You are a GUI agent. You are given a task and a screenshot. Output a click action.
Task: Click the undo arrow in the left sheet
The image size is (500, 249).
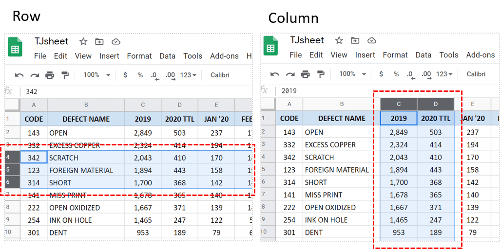[19, 75]
